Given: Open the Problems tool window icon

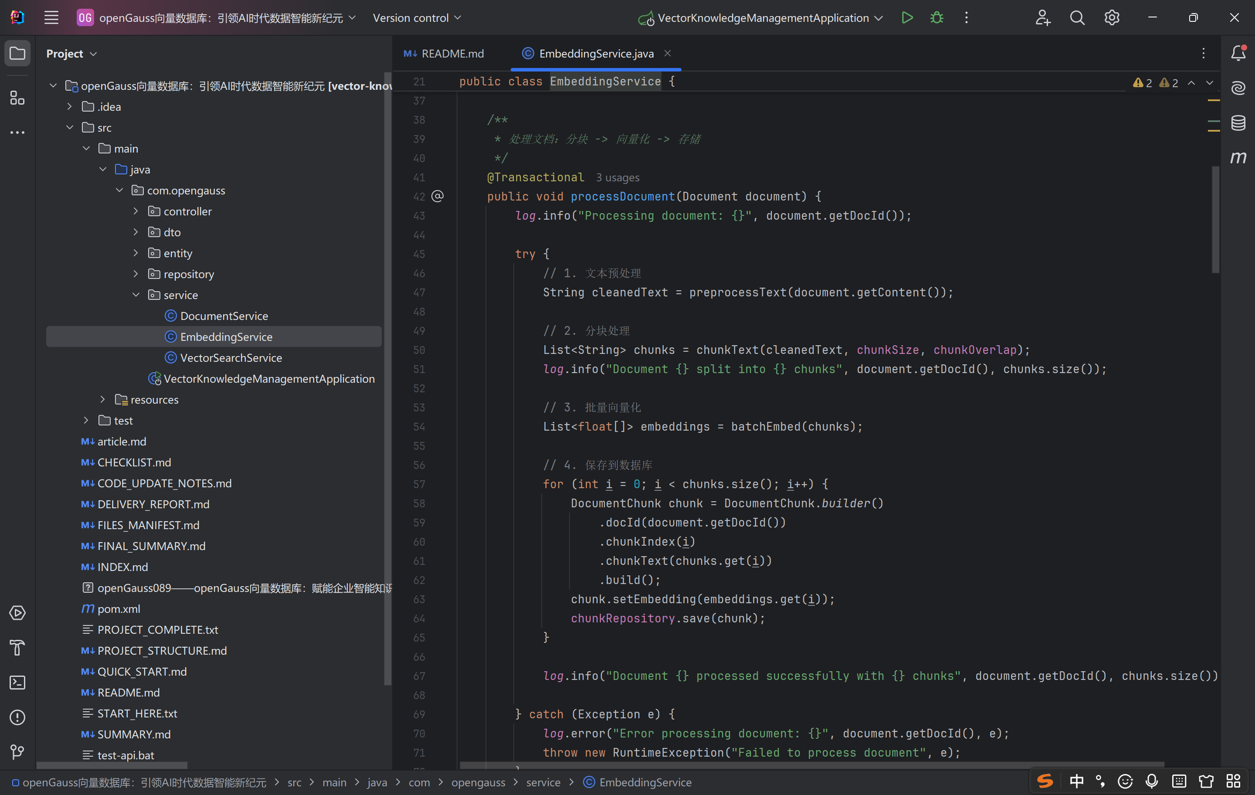Looking at the screenshot, I should coord(17,717).
